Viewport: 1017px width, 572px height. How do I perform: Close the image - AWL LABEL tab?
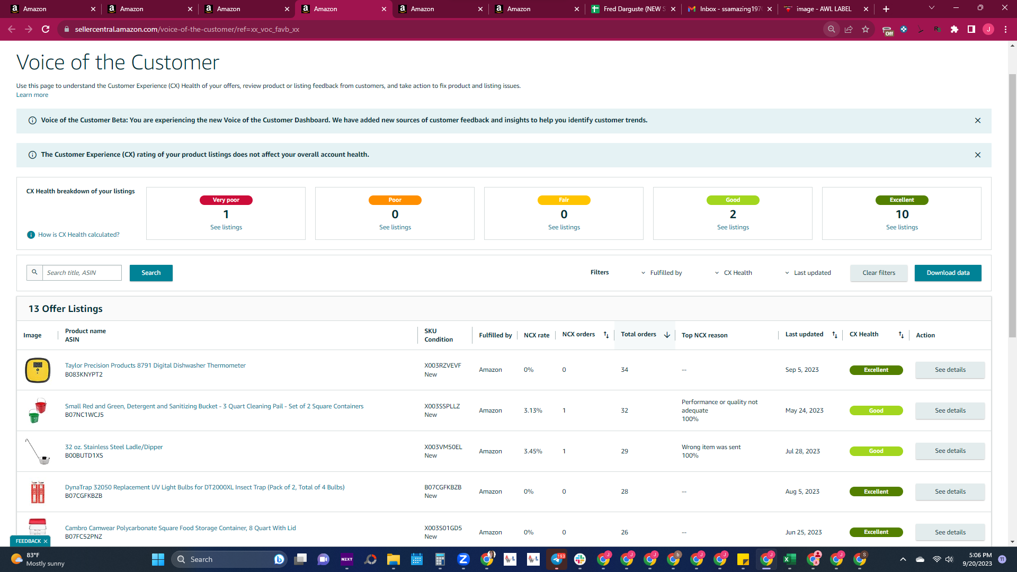(866, 9)
